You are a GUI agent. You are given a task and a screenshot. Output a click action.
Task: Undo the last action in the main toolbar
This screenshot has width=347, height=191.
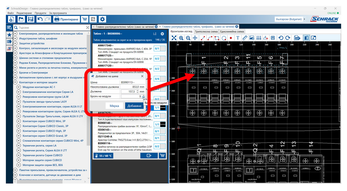(x=40, y=19)
